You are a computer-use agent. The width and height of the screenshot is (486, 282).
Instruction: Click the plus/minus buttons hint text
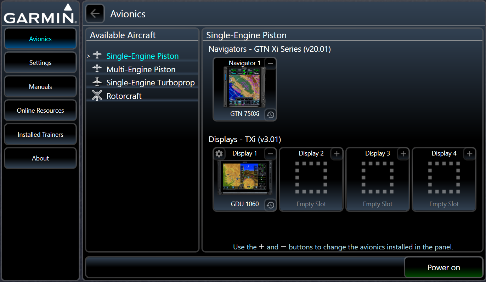(343, 247)
